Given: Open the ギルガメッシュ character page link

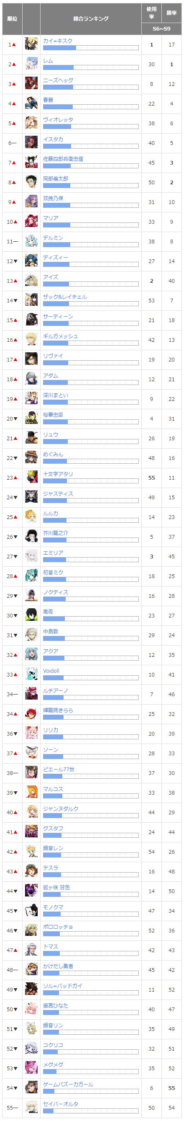Looking at the screenshot, I should [60, 336].
